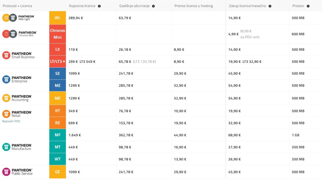Click the blue Pantheon Enterprise logo

pyautogui.click(x=17, y=79)
